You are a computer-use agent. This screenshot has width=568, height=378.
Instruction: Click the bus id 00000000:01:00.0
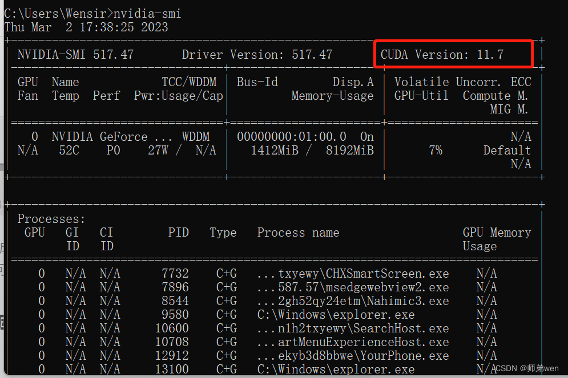coord(292,137)
